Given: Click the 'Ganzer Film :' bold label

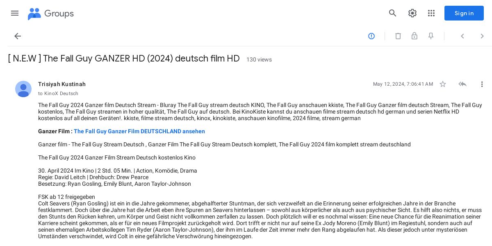Looking at the screenshot, I should pyautogui.click(x=55, y=131).
